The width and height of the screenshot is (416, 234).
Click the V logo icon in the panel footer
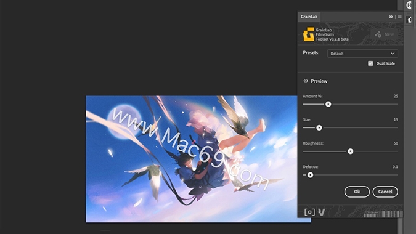322,212
